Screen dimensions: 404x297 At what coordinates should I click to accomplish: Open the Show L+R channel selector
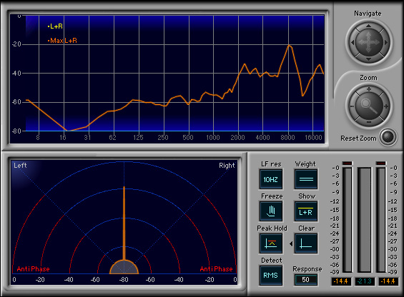click(306, 211)
